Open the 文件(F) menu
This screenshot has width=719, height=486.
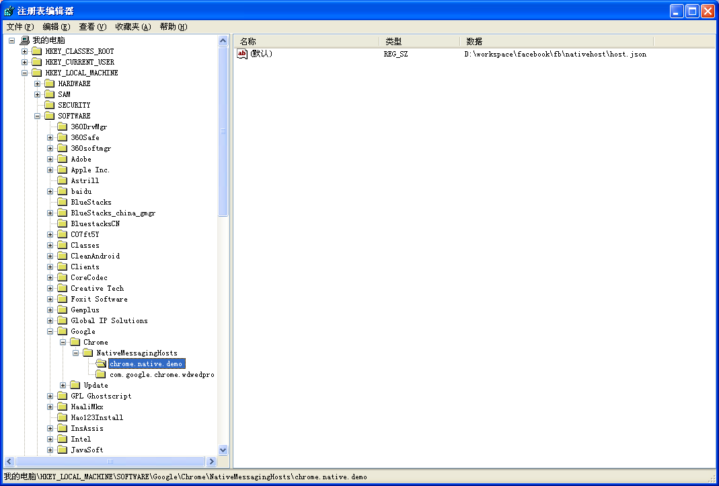click(x=20, y=27)
